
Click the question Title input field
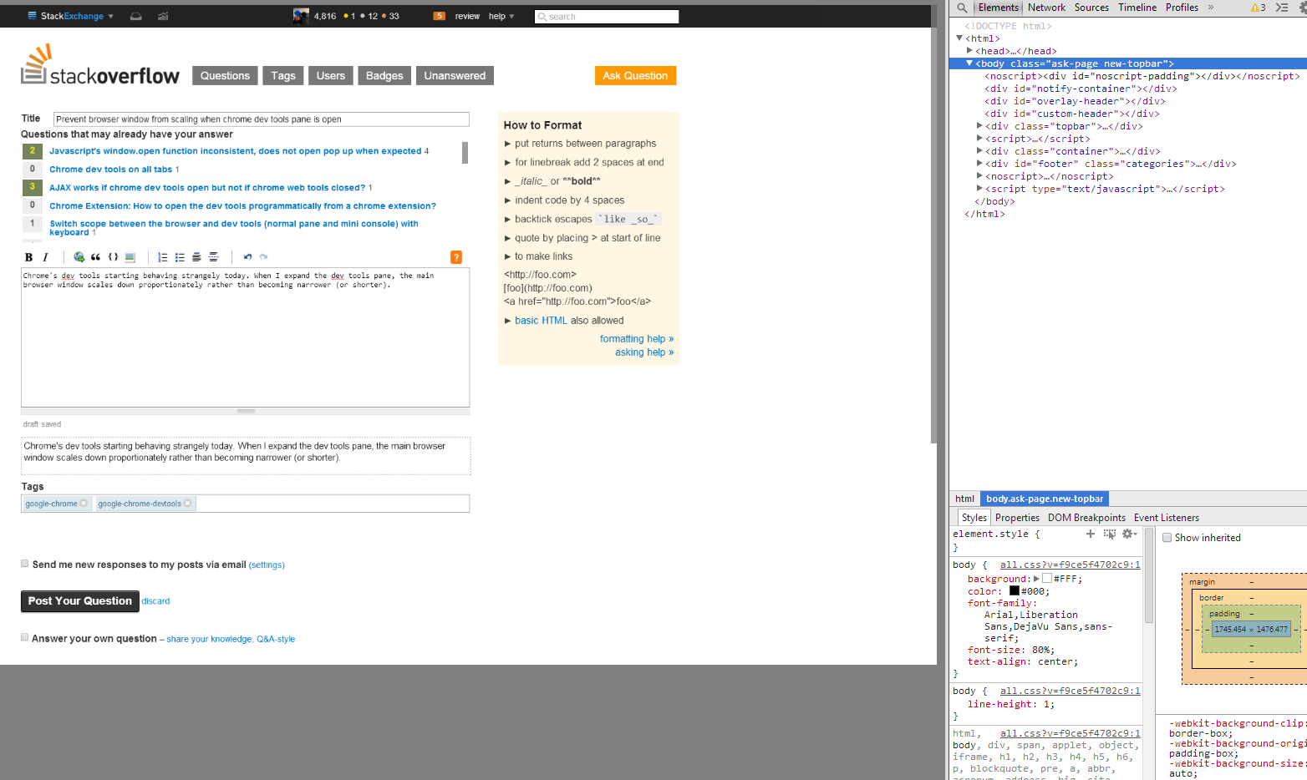point(262,119)
